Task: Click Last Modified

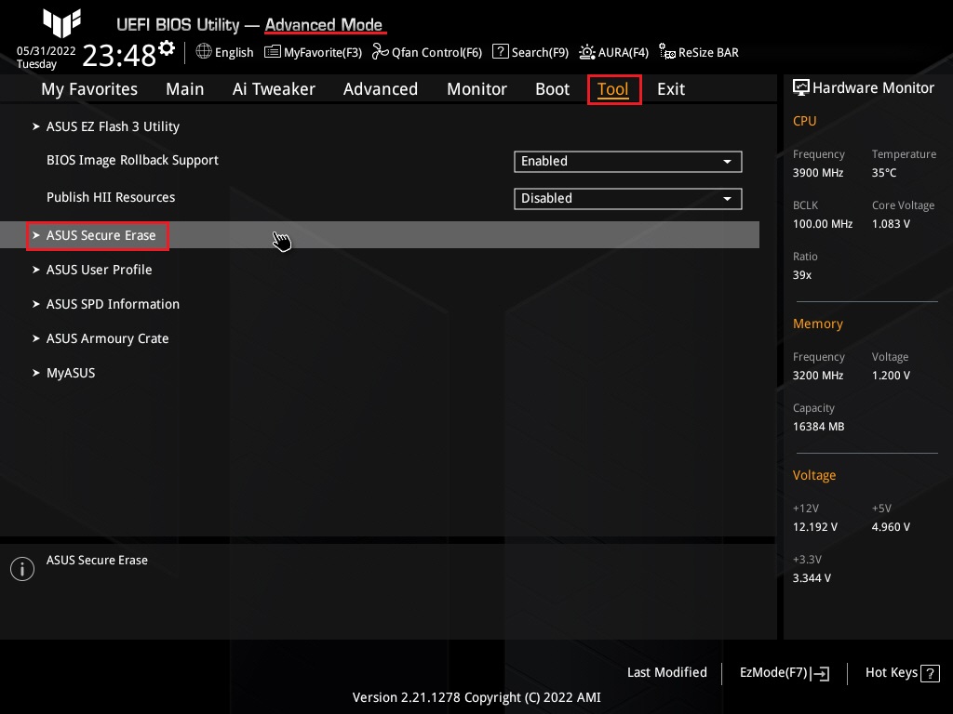Action: (666, 672)
